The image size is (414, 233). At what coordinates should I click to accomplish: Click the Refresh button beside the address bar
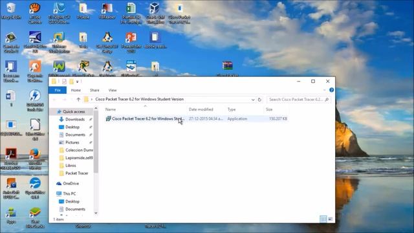[x=259, y=100]
